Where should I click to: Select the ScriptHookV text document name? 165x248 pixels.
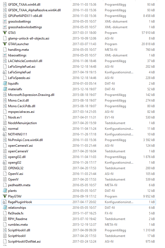point(17,236)
